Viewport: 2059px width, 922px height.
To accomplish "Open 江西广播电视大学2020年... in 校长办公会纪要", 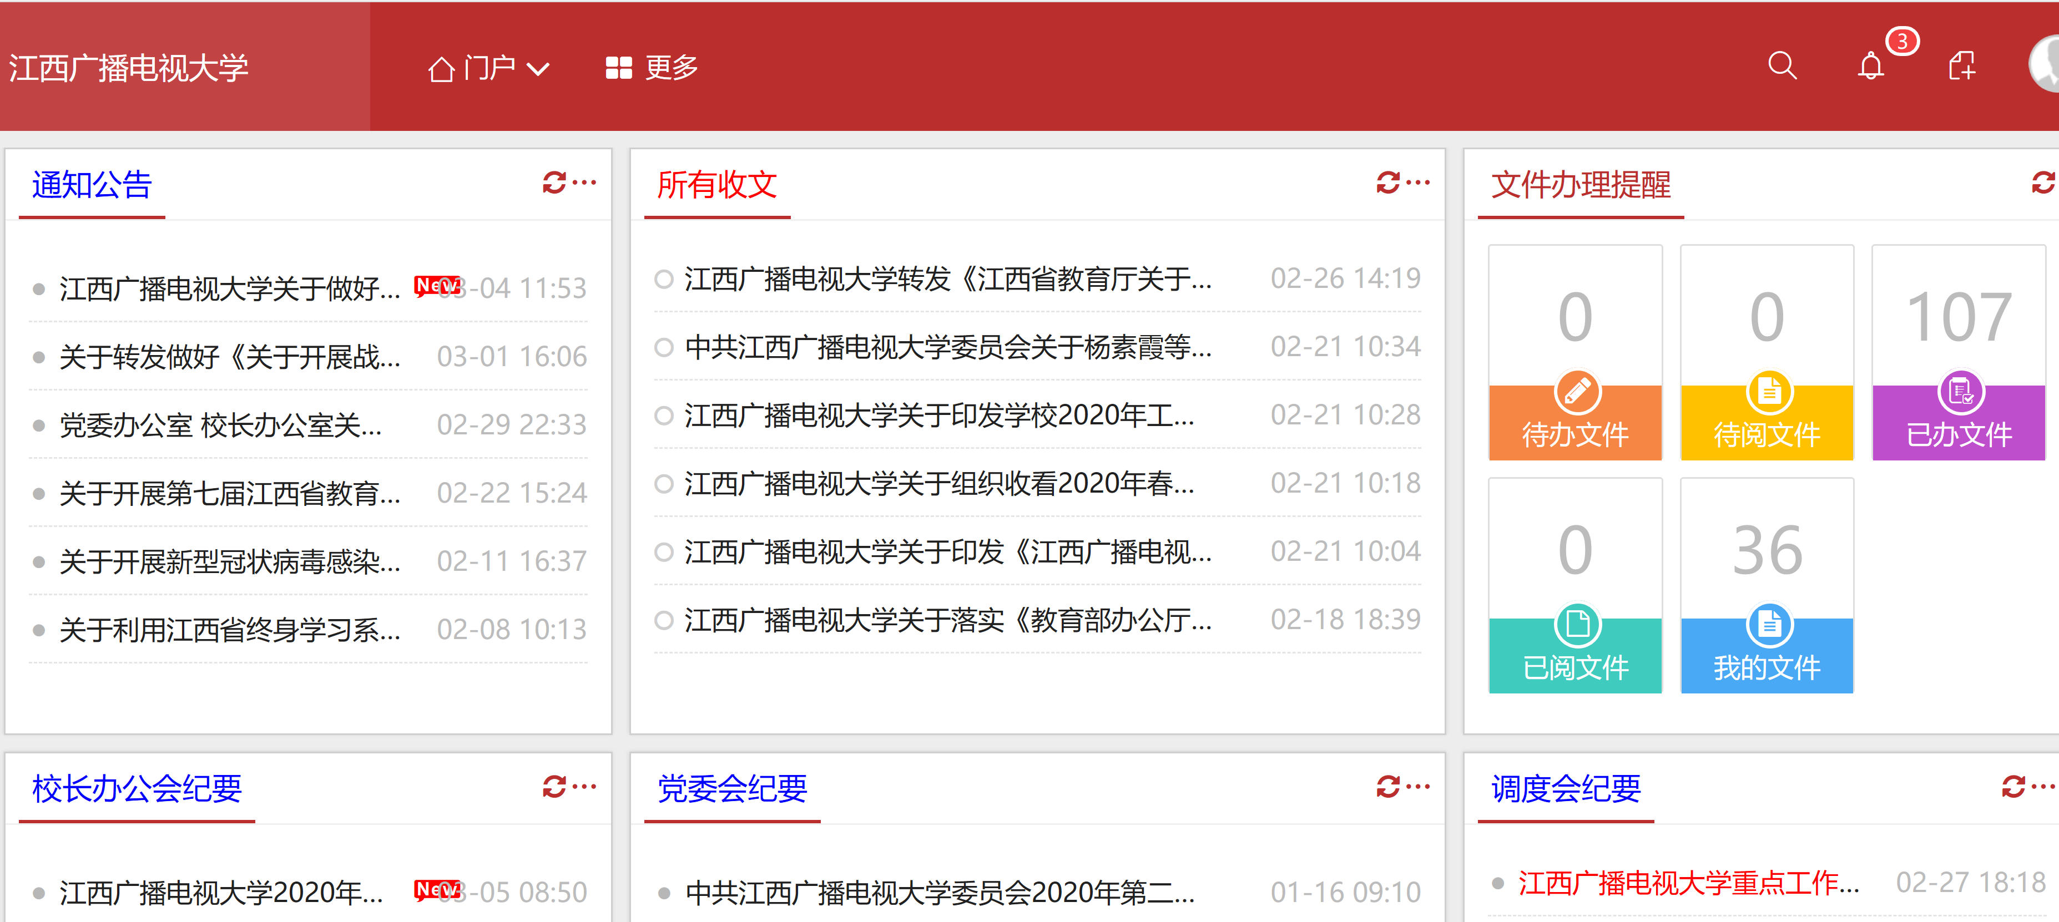I will click(x=221, y=893).
